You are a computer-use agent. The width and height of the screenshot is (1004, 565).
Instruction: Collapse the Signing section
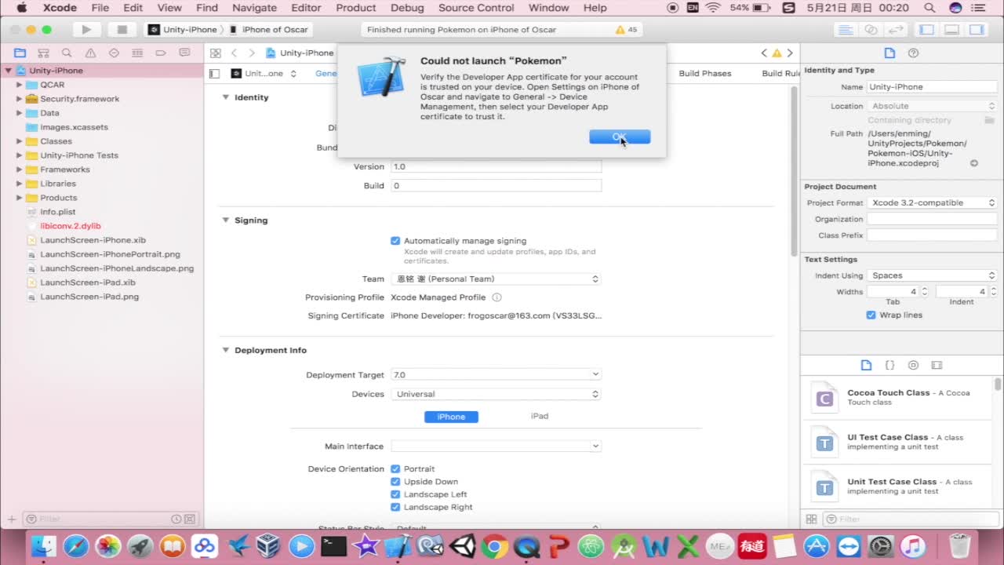click(x=226, y=221)
